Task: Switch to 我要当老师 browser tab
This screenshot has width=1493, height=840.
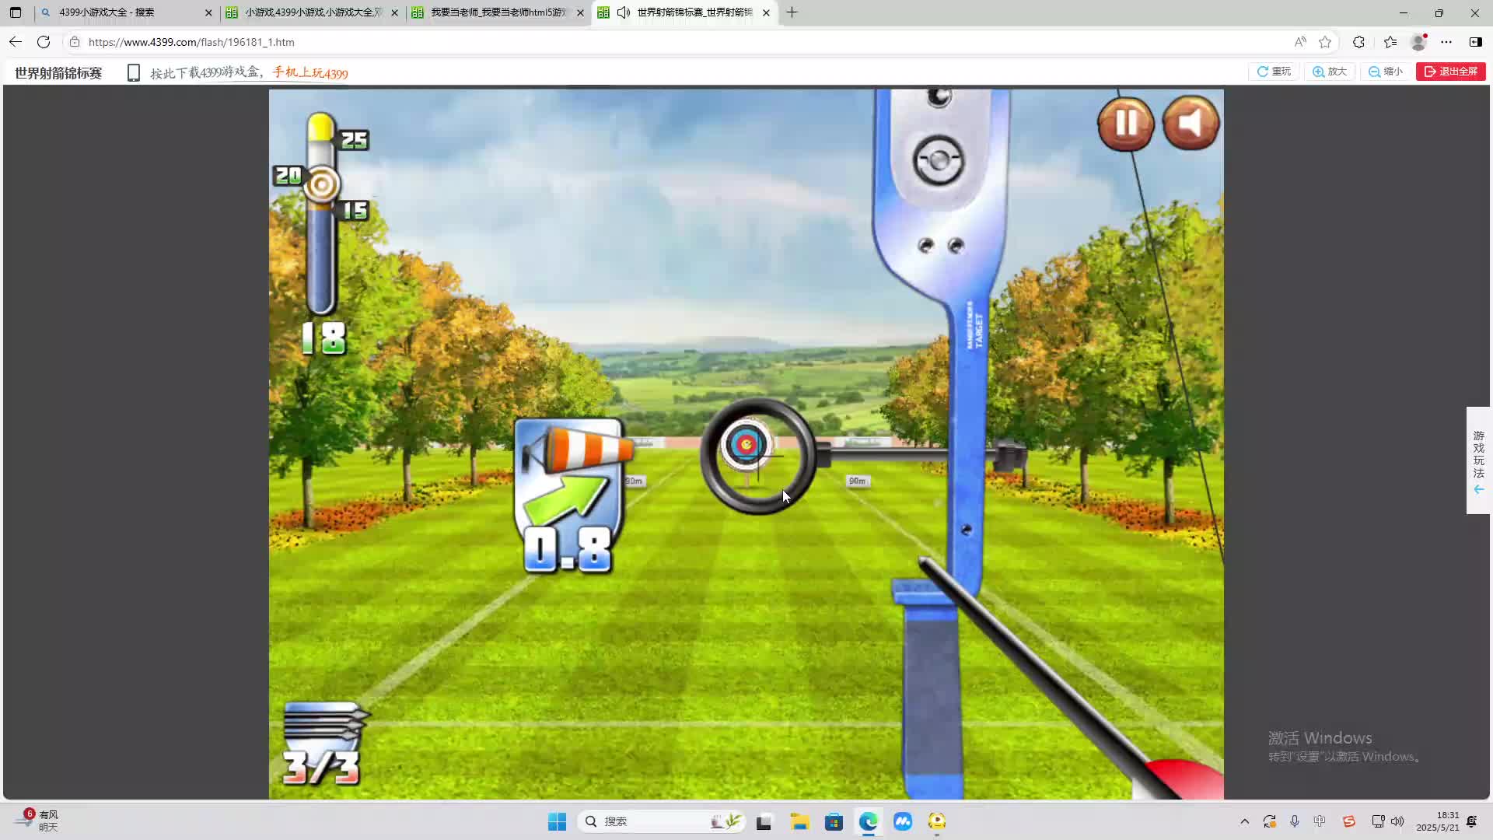Action: (498, 12)
